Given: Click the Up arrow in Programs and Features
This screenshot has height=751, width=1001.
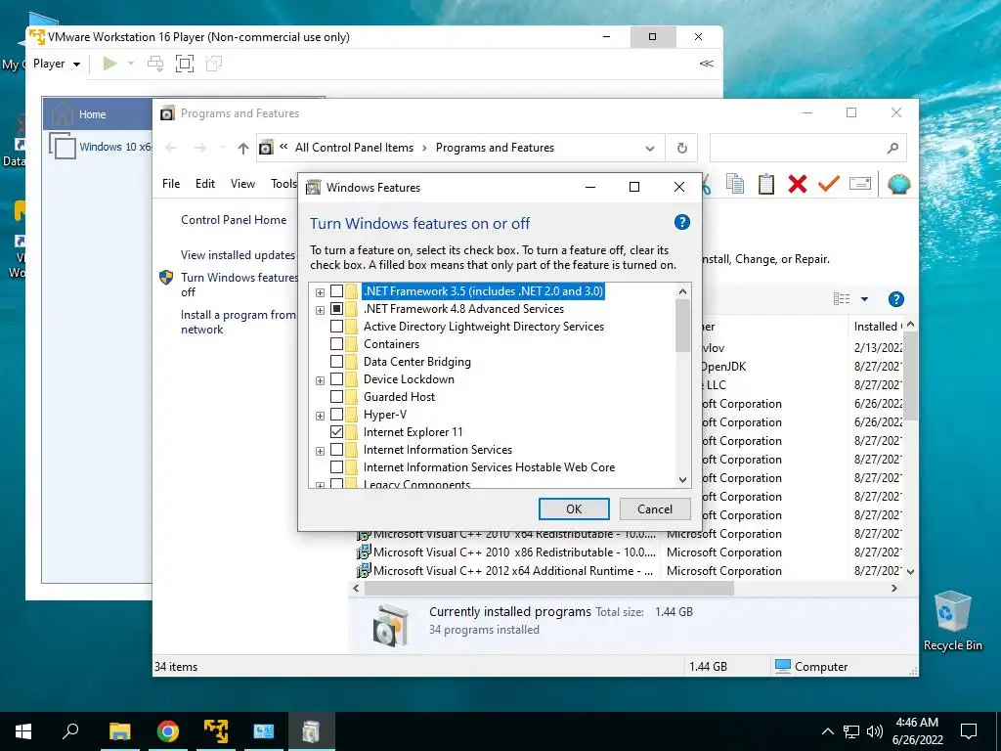Looking at the screenshot, I should point(242,149).
